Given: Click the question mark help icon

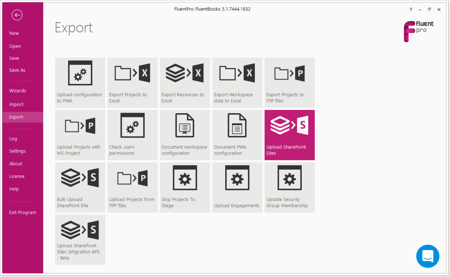Looking at the screenshot, I should tap(411, 10).
